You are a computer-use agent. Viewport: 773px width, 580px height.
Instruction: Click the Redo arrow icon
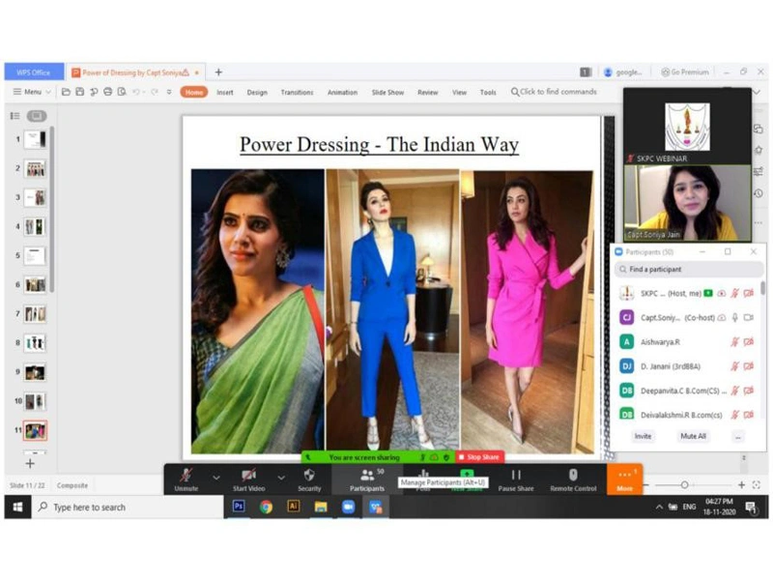coord(155,92)
